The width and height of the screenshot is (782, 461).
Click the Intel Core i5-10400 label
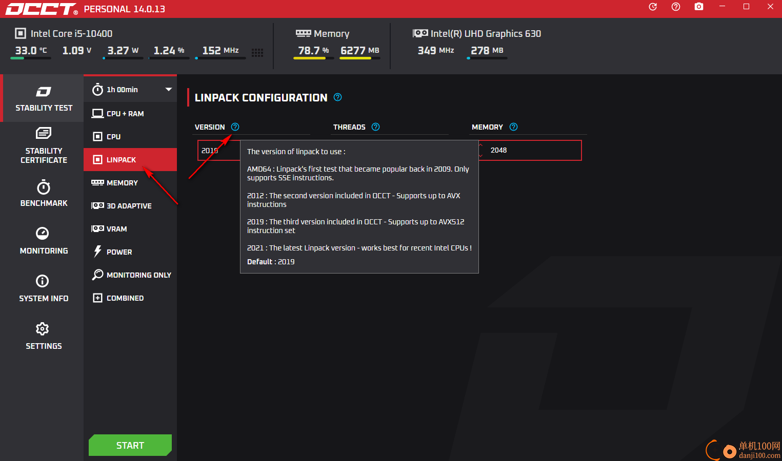point(71,33)
